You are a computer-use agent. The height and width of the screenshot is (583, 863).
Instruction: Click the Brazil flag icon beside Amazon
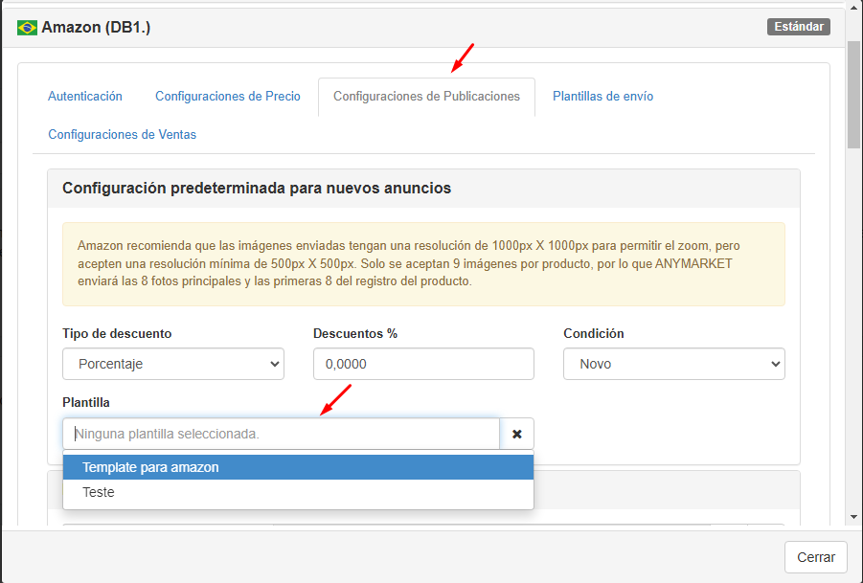pos(27,28)
